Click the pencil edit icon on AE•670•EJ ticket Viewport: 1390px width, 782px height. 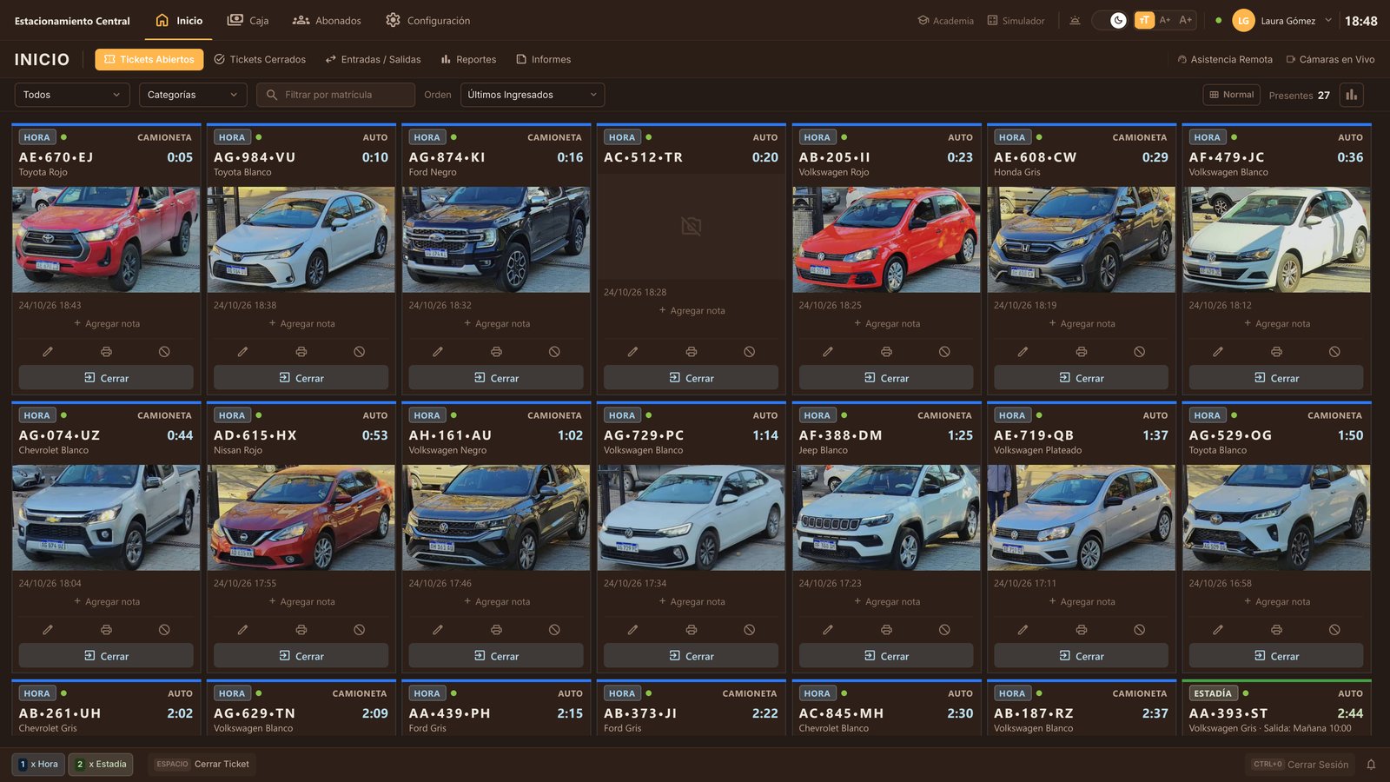pyautogui.click(x=48, y=352)
